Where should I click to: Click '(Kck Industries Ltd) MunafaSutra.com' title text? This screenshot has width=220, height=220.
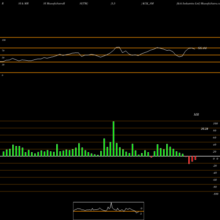coord(198,4)
